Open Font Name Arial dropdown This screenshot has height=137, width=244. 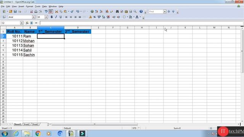(x=34, y=17)
